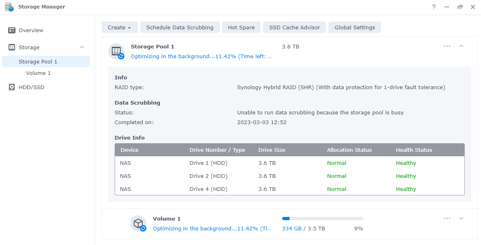Click Healthy status for Drive 1
The image size is (481, 245).
(x=406, y=163)
